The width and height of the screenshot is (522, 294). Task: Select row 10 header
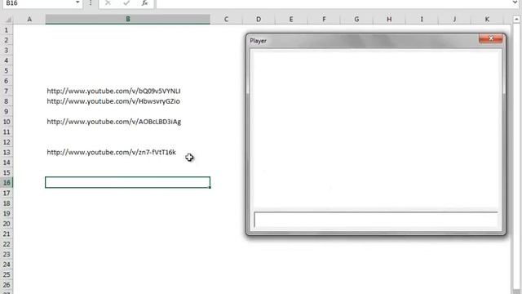pos(7,122)
